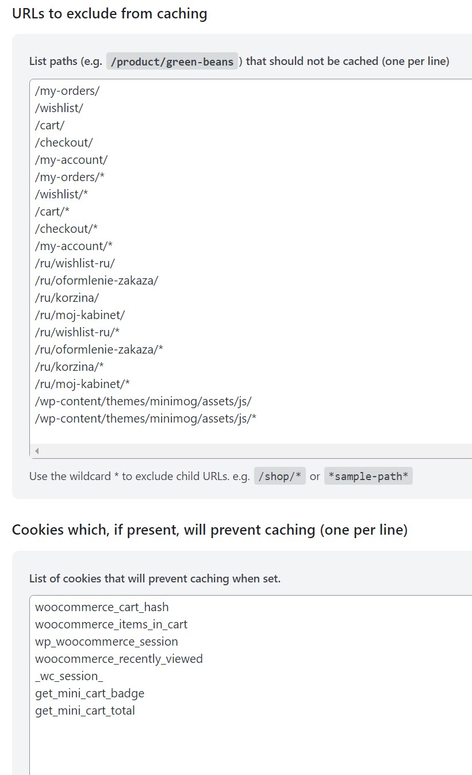Image resolution: width=472 pixels, height=775 pixels.
Task: Click the /ru/oformlenie-zakaza/ path line
Action: (97, 281)
